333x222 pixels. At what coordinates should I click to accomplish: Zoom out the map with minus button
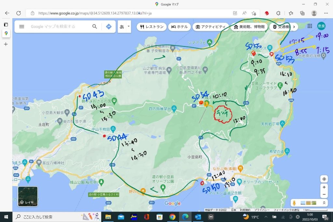tap(324, 195)
